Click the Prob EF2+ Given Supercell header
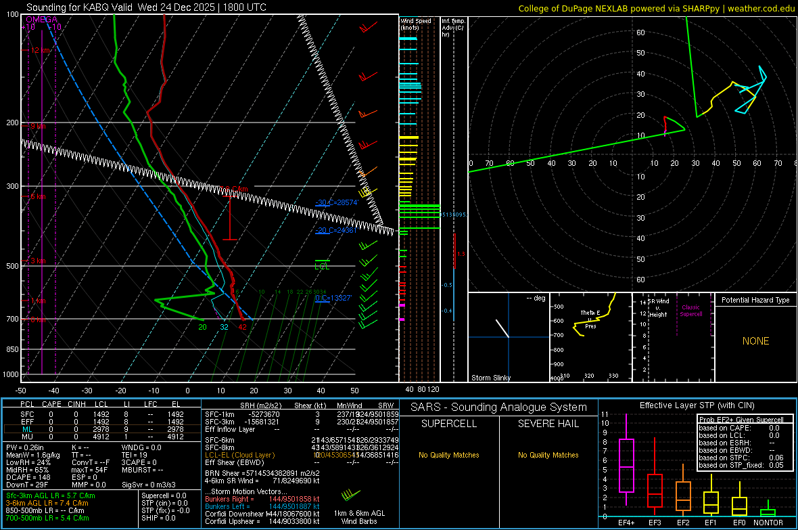Viewport: 798px width, 530px height. [x=741, y=420]
